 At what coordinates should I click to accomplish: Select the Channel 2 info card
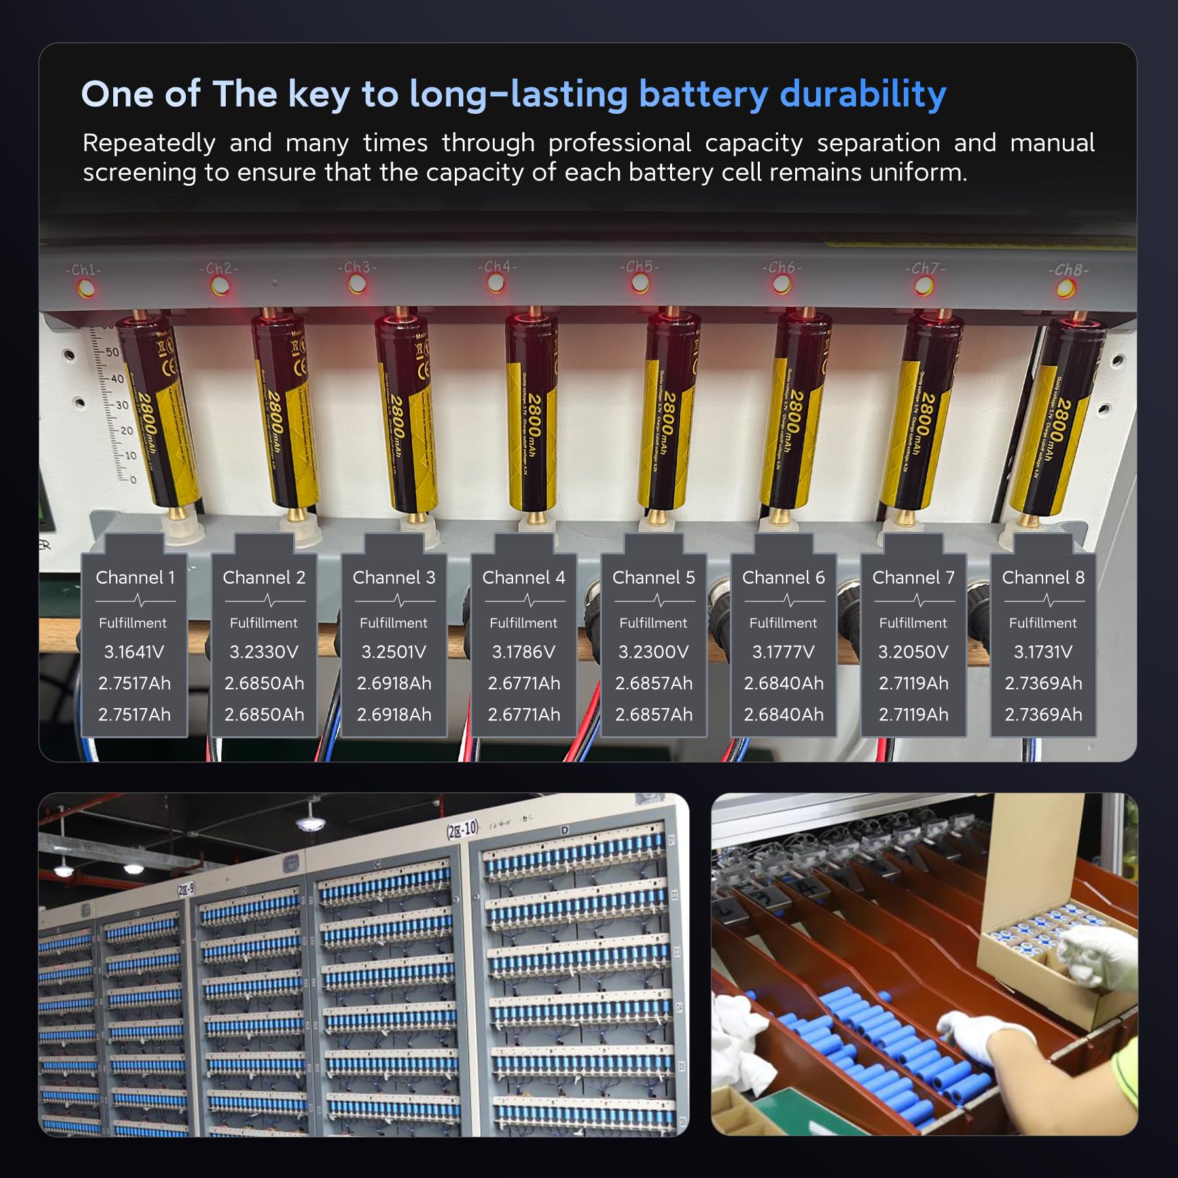click(264, 635)
